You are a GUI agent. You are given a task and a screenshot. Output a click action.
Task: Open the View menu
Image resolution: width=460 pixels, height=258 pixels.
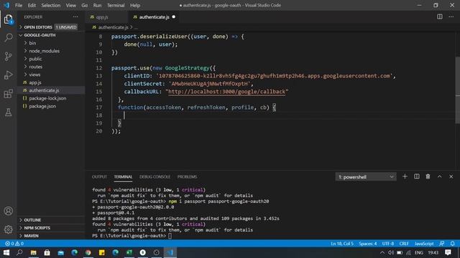click(70, 5)
